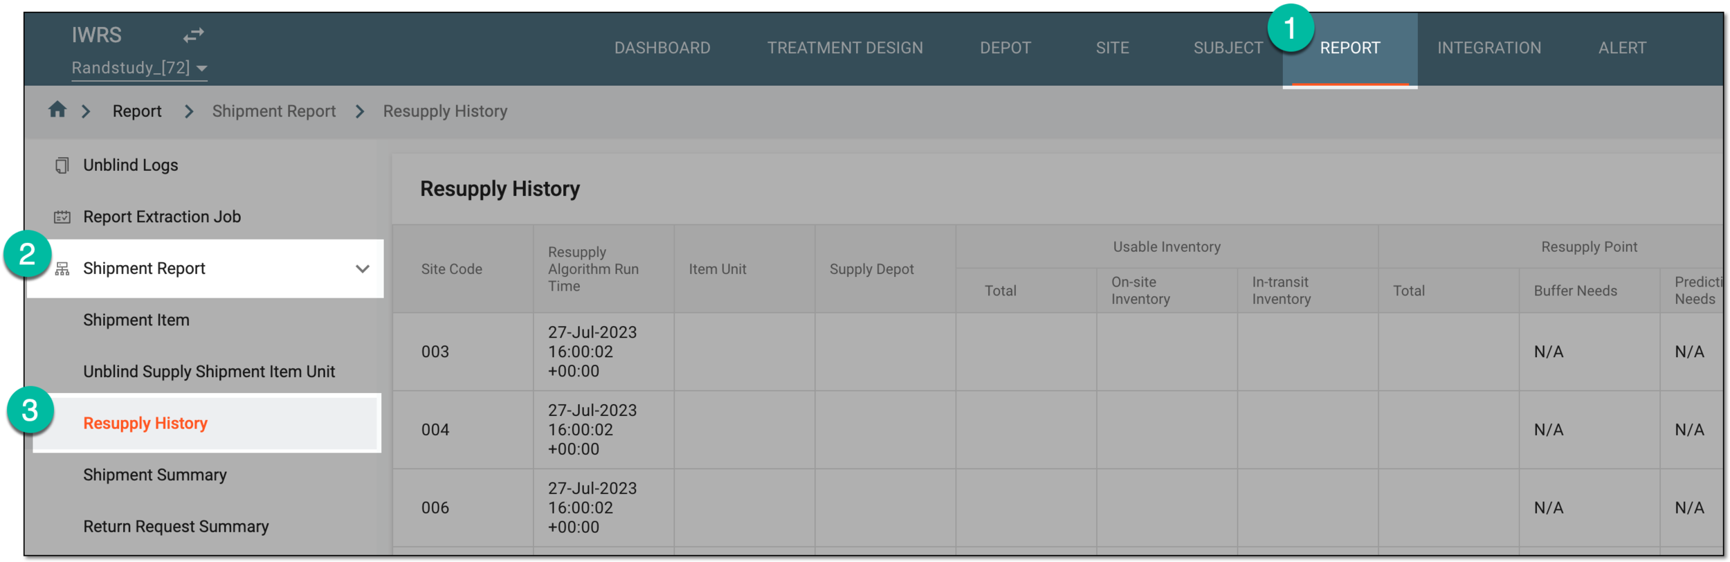Screen dimensions: 1730x562
Task: Open Report Extraction Job in the sidebar
Action: (x=162, y=217)
